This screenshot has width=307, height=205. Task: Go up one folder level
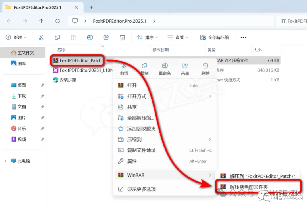[x=41, y=21]
